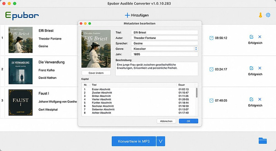Viewport: 276px width, 151px height.
Task: Click the clock icon beside 03:24:17
Action: [x=211, y=69]
